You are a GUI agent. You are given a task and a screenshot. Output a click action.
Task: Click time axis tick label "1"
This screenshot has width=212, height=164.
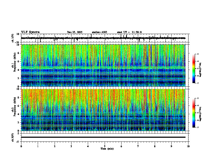tap(38, 146)
